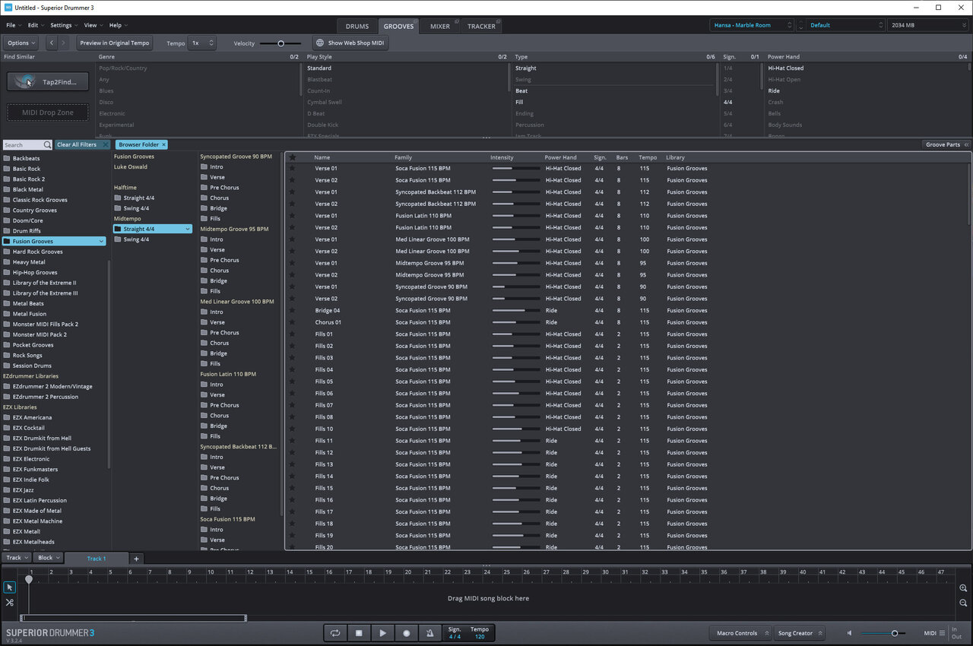Open the Settings menu
The width and height of the screenshot is (973, 646).
(63, 25)
